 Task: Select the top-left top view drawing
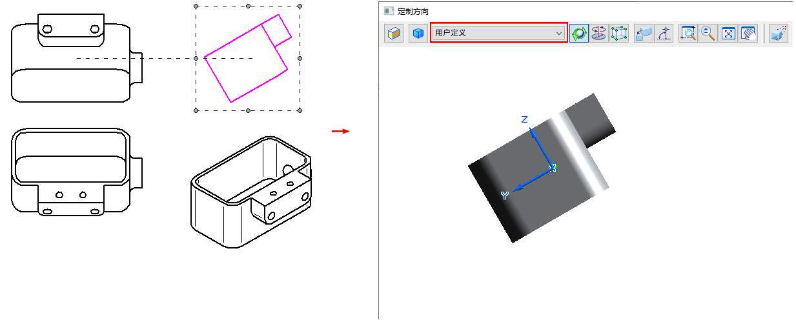click(77, 58)
